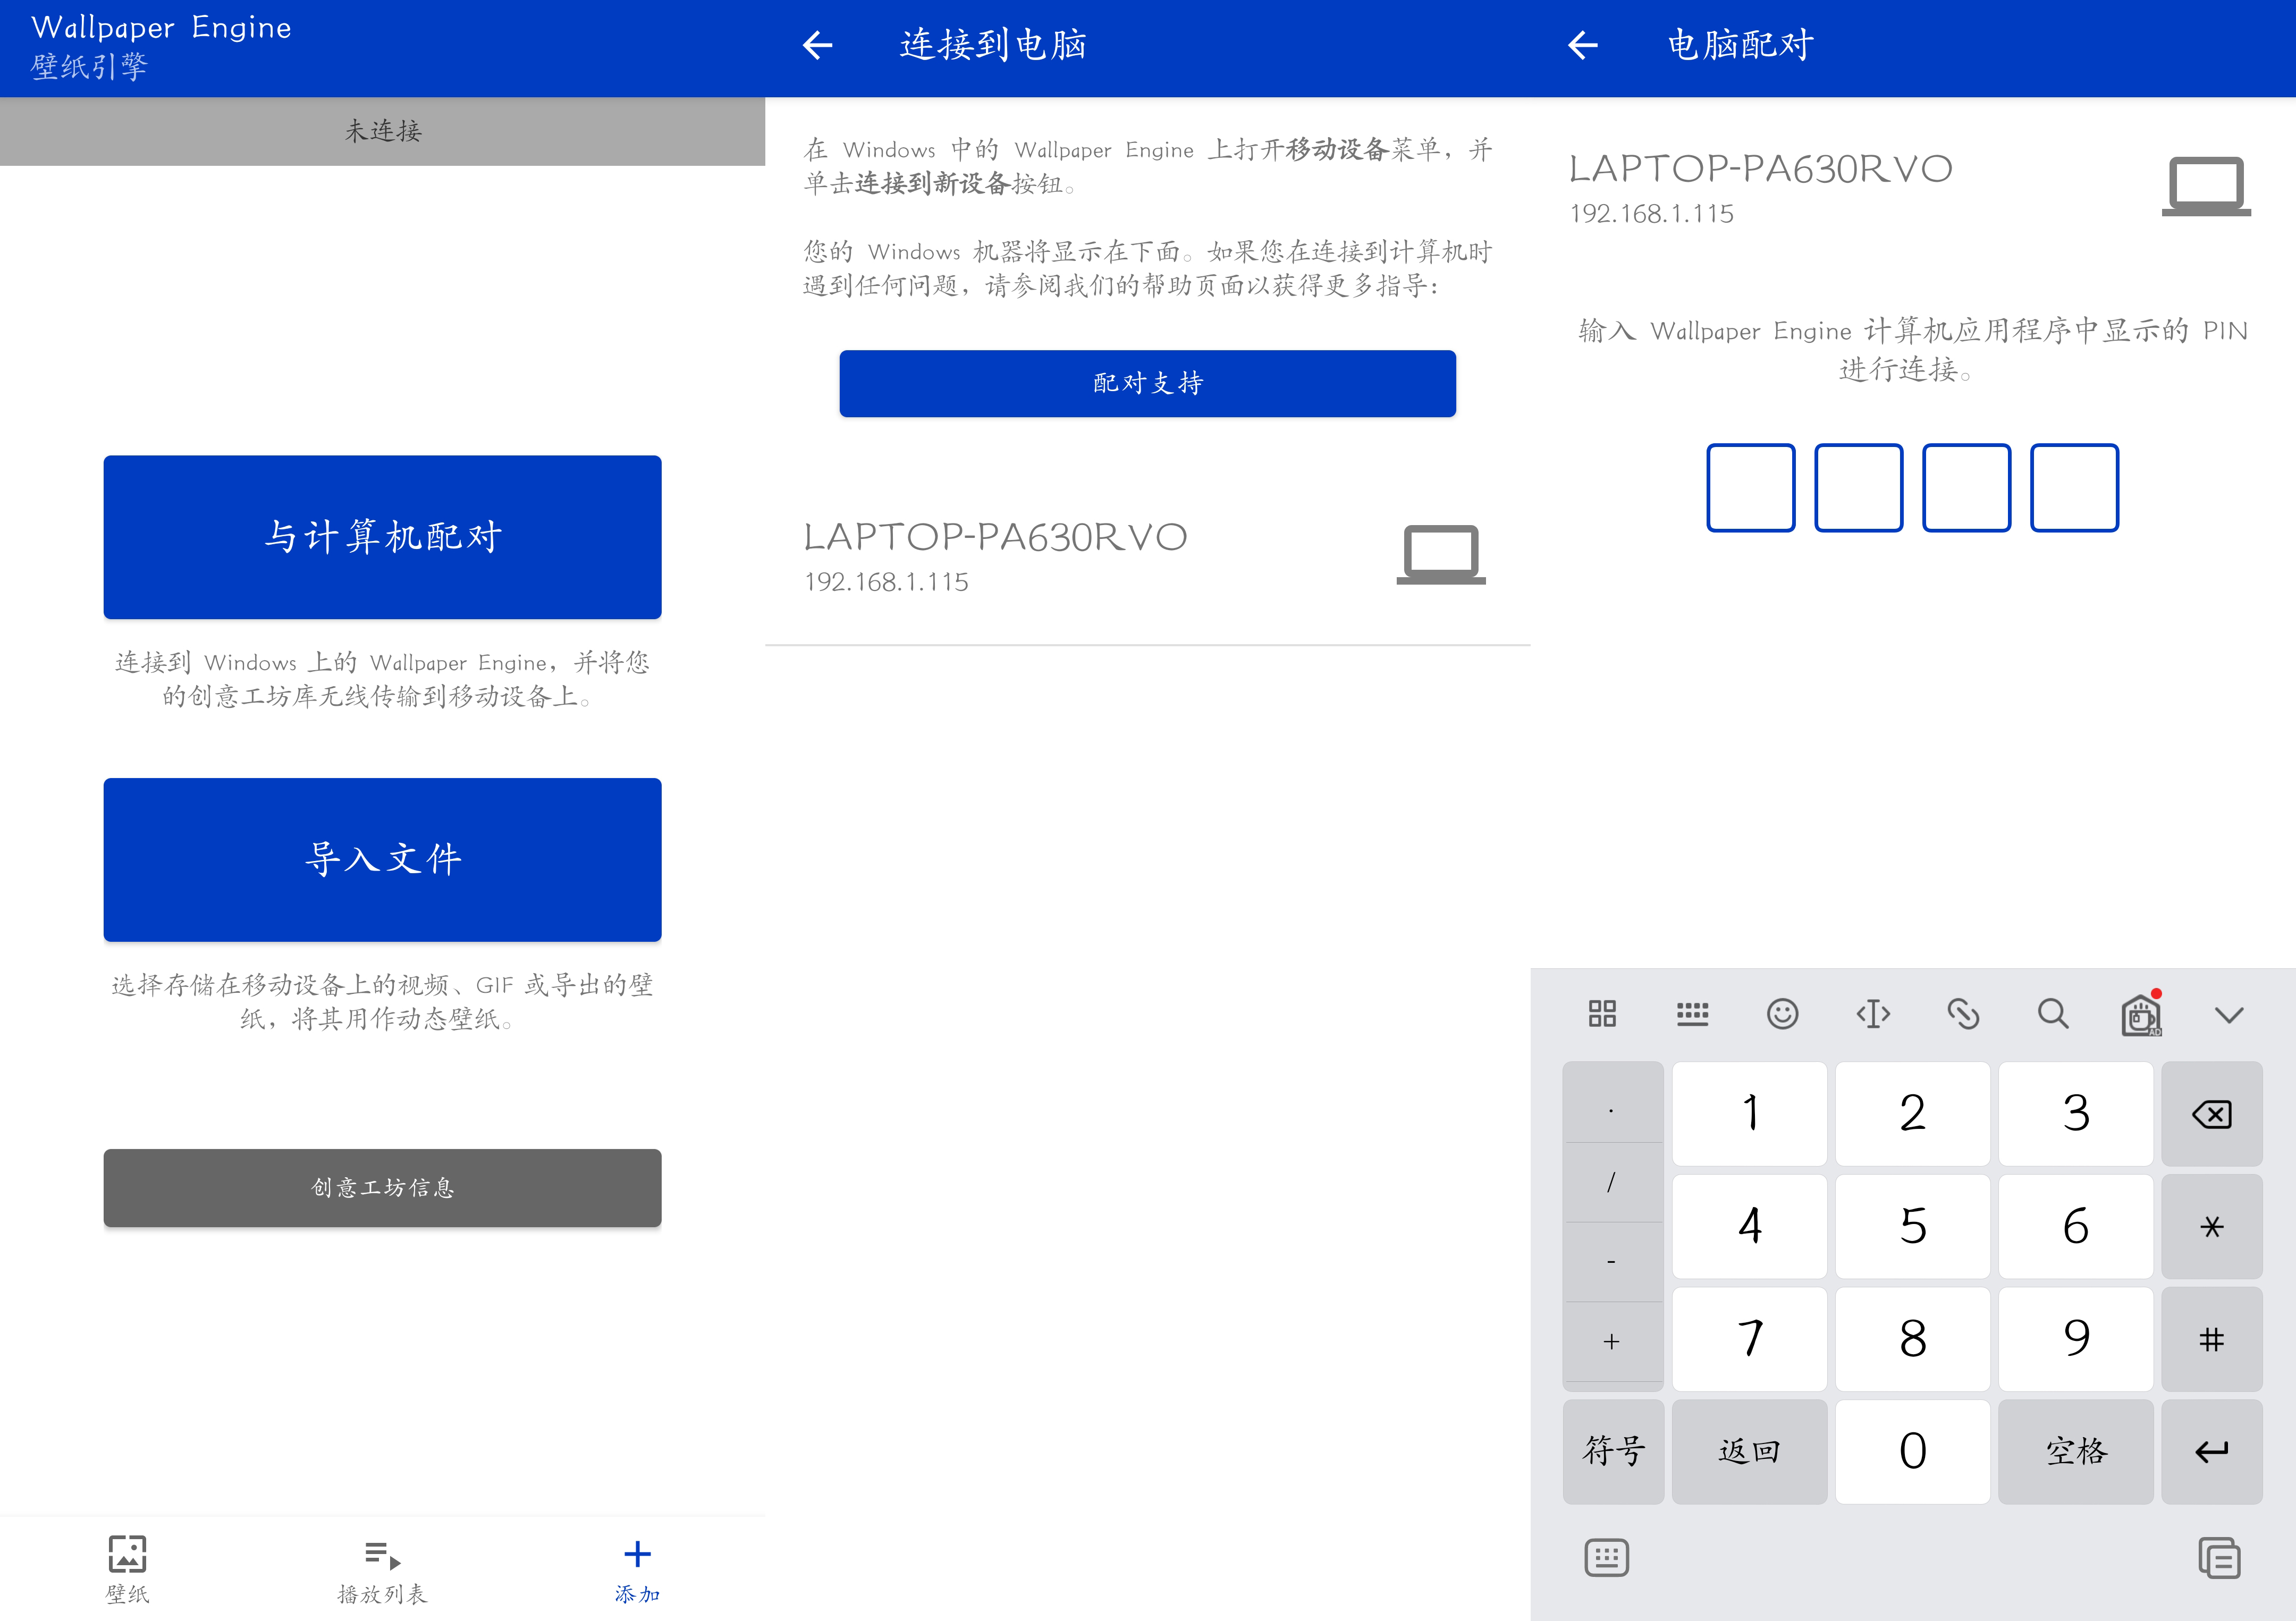Tap the slash key in side column
The height and width of the screenshot is (1621, 2296).
coord(1613,1182)
